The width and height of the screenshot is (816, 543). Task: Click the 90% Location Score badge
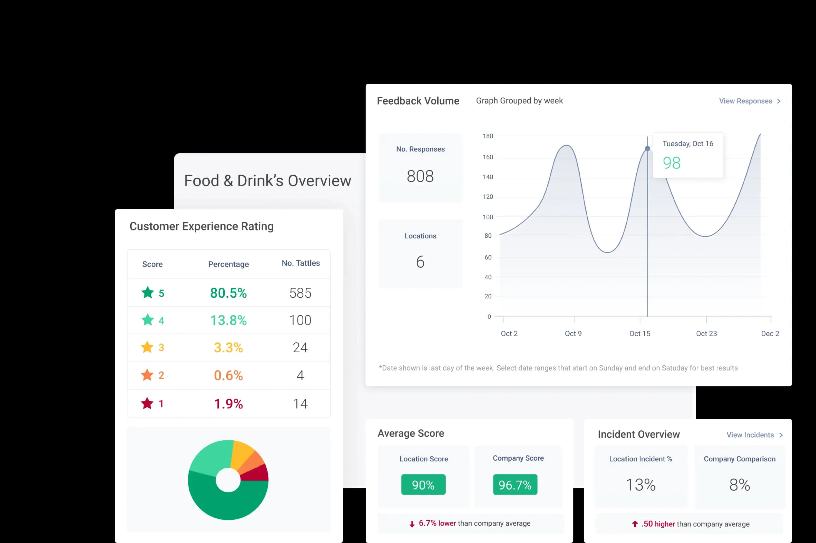click(423, 485)
